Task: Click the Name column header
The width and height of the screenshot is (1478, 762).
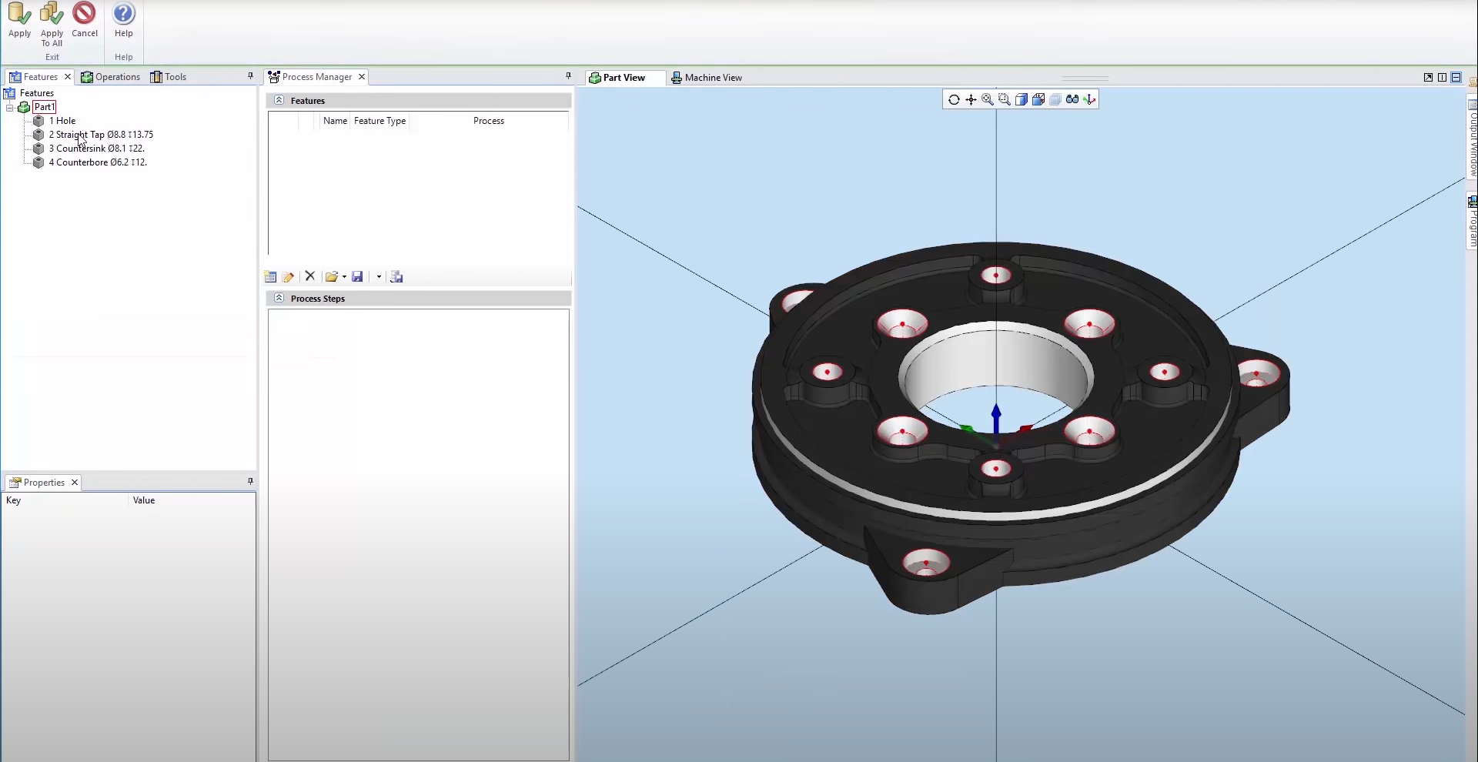Action: point(335,121)
